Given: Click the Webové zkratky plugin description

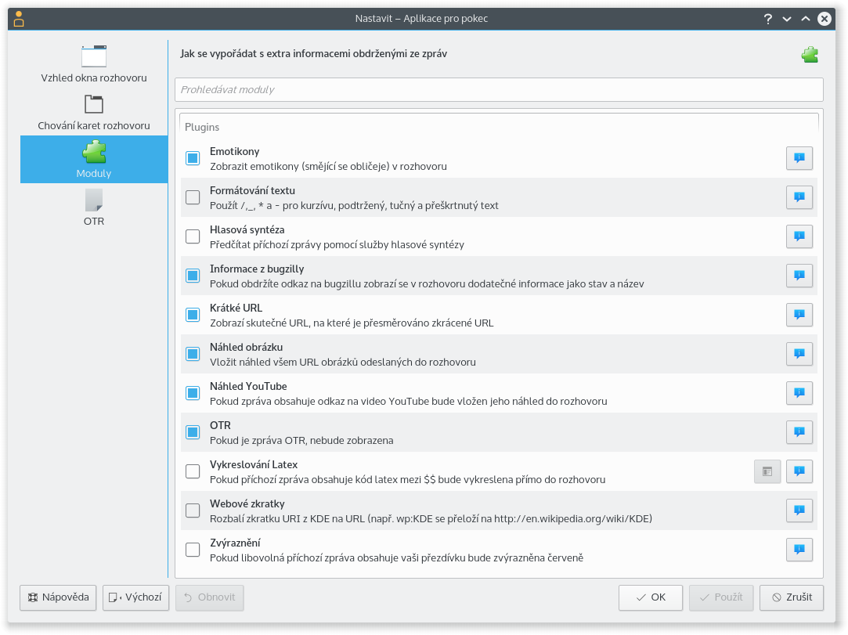Looking at the screenshot, I should point(431,518).
